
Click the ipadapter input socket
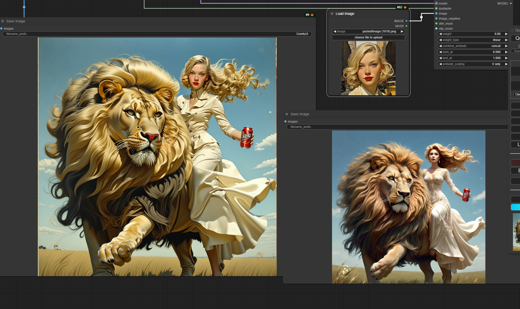pos(436,9)
